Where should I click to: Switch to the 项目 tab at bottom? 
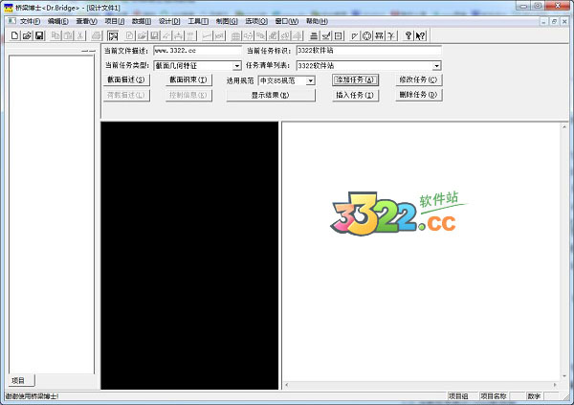click(18, 381)
